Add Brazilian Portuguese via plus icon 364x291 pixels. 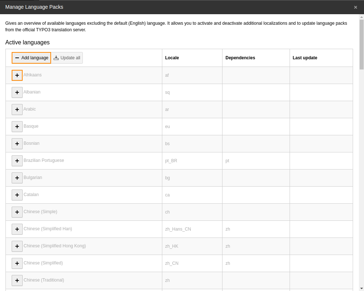[17, 161]
